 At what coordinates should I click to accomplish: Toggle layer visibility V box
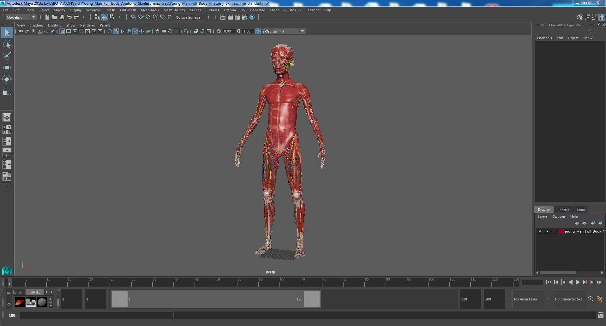tap(540, 231)
